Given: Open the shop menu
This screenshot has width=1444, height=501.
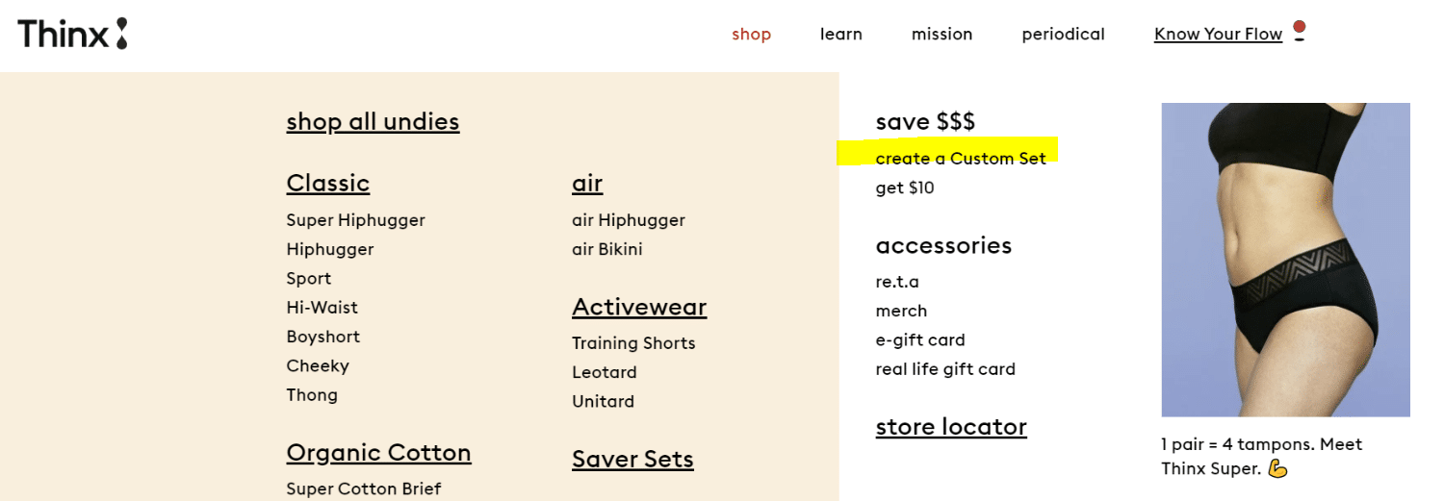Looking at the screenshot, I should click(751, 35).
